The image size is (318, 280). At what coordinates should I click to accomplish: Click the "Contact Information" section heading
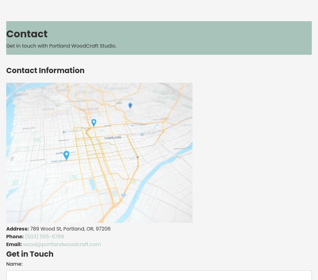coord(45,71)
